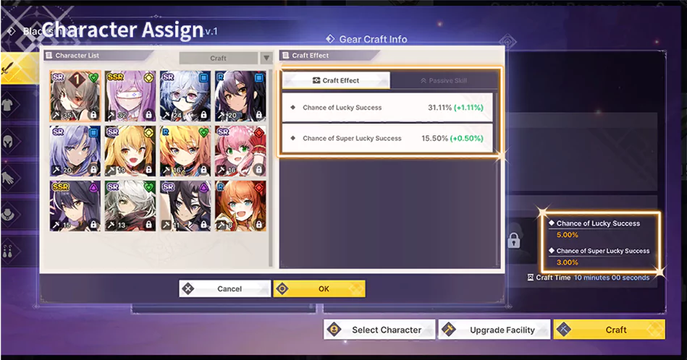Image resolution: width=687 pixels, height=360 pixels.
Task: Select the SSR pink-haired character level 32
Action: (130, 96)
